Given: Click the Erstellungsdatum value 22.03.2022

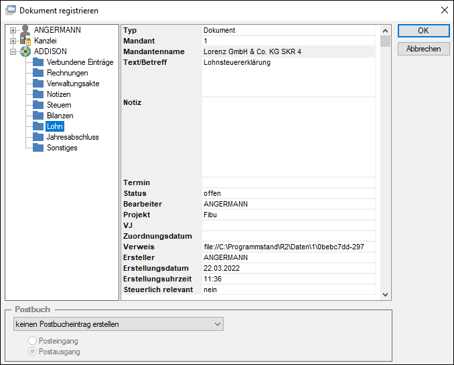Looking at the screenshot, I should coord(289,268).
